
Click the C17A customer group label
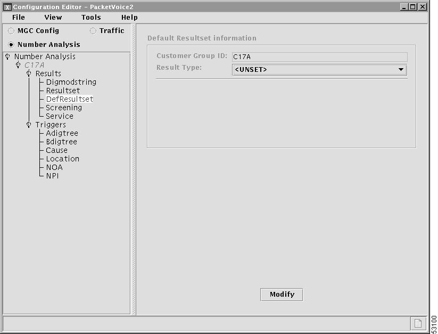click(34, 65)
